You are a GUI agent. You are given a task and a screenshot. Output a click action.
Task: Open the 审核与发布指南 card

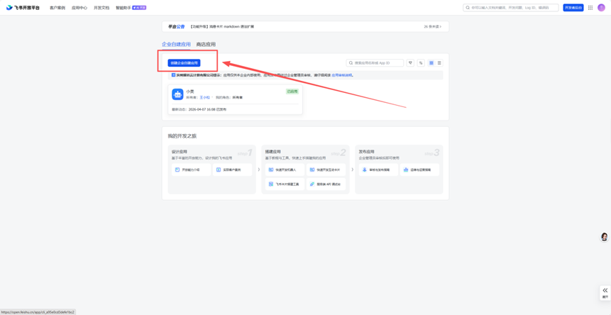pyautogui.click(x=378, y=170)
